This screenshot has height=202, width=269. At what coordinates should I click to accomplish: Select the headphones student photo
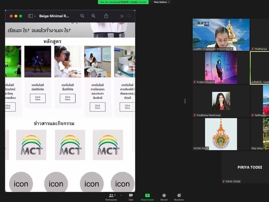[x=68, y=61]
